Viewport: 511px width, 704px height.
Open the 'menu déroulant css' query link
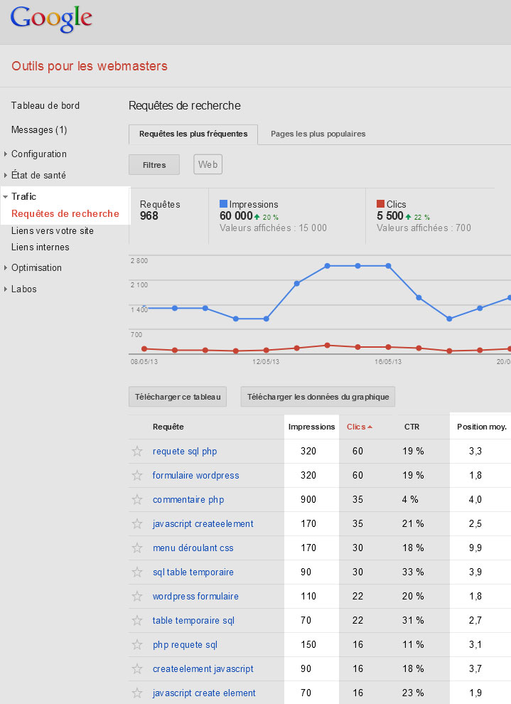click(193, 548)
